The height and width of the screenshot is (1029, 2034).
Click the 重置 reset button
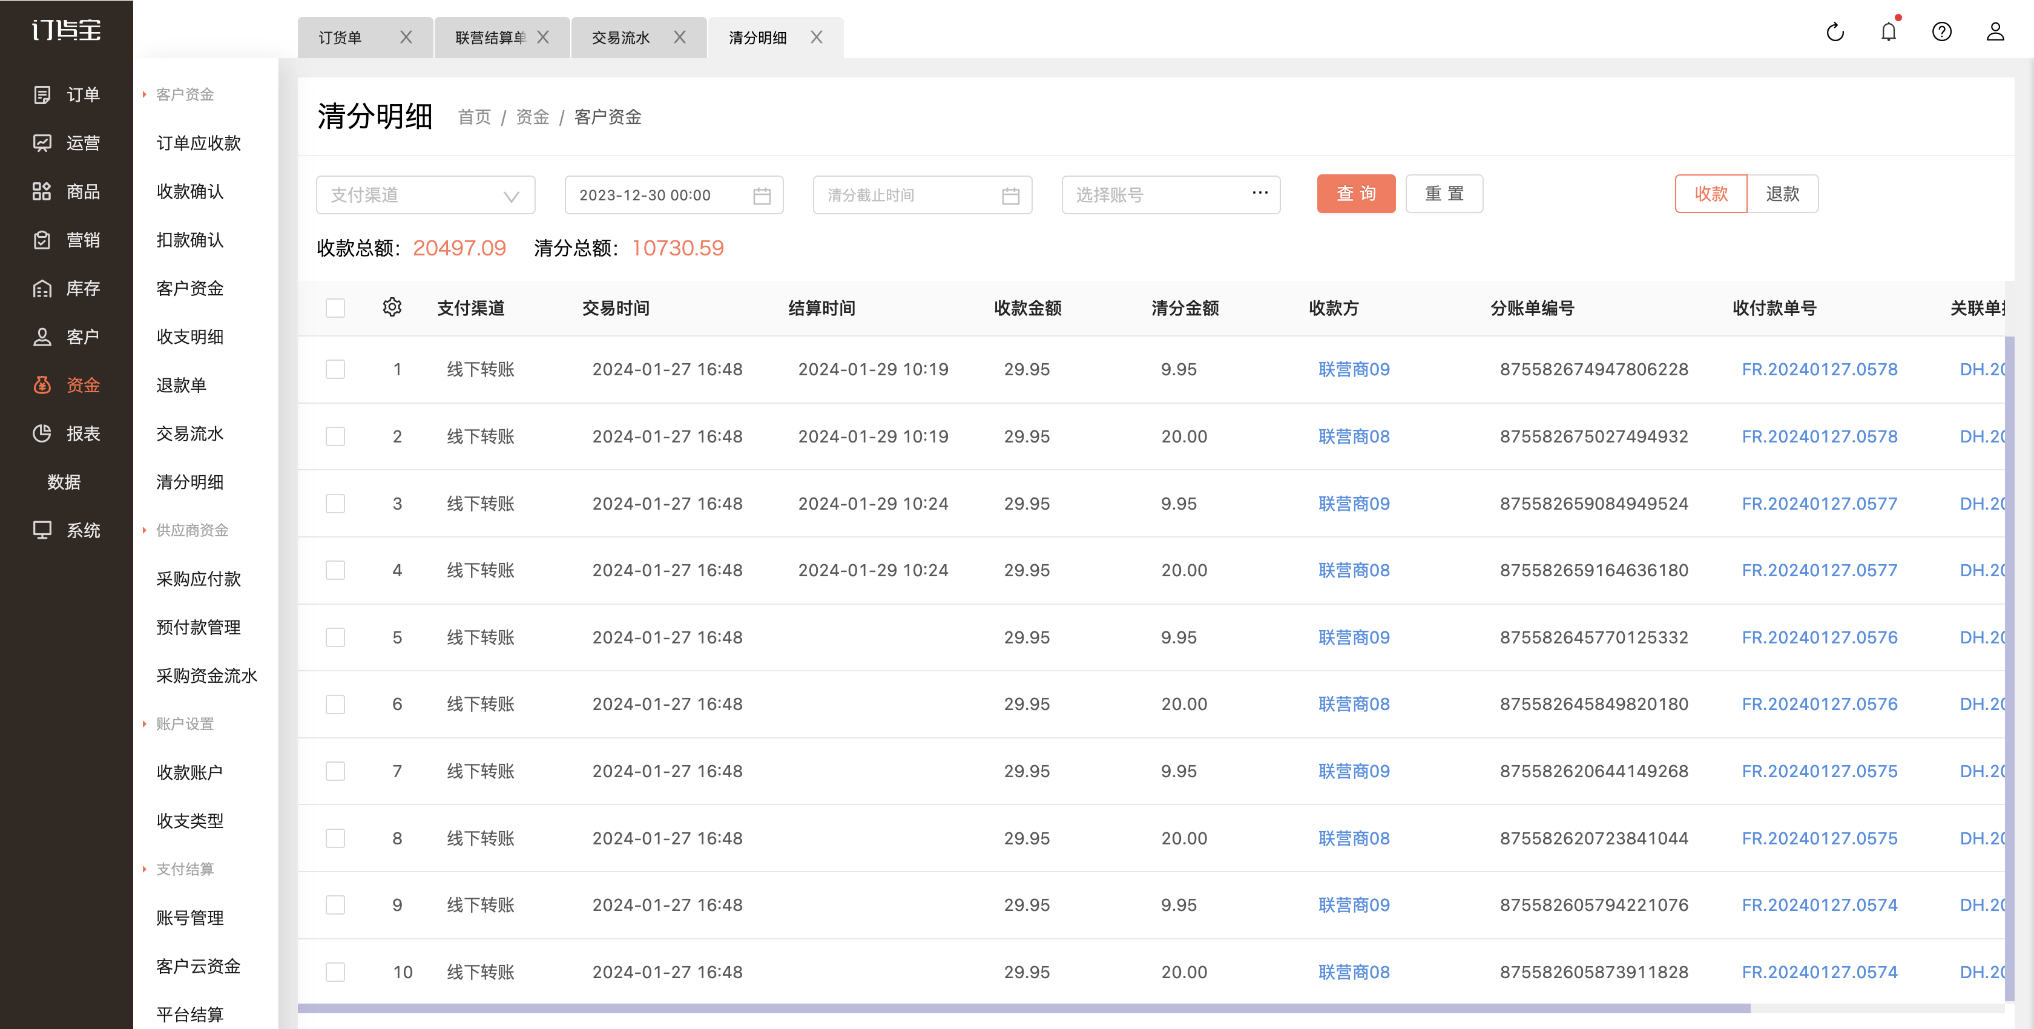(x=1444, y=194)
